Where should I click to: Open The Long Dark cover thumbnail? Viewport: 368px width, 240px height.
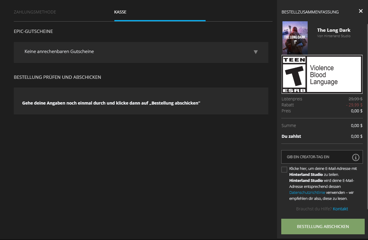pyautogui.click(x=295, y=38)
